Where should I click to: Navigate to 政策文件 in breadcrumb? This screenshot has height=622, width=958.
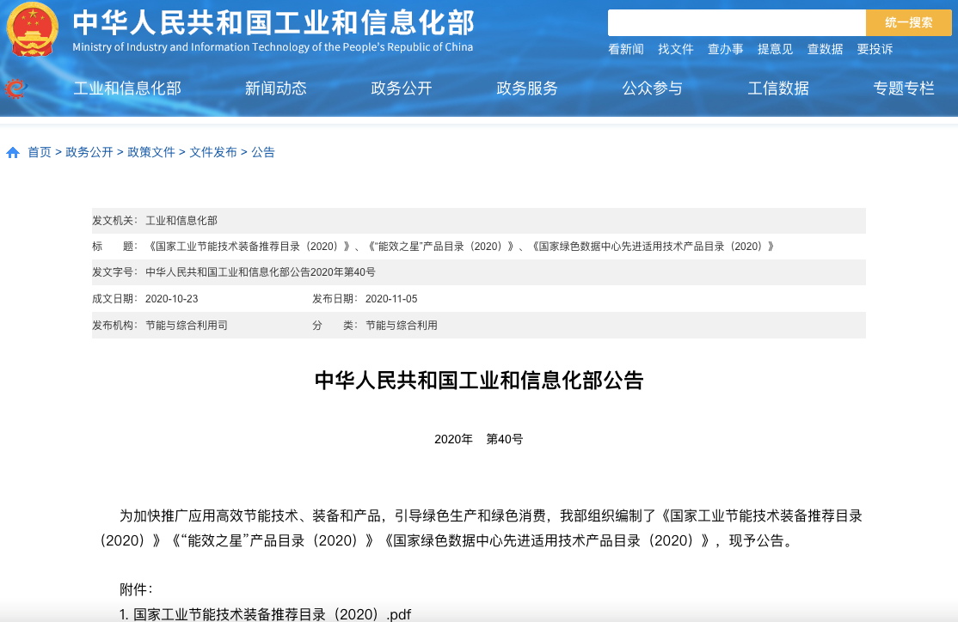coord(151,152)
